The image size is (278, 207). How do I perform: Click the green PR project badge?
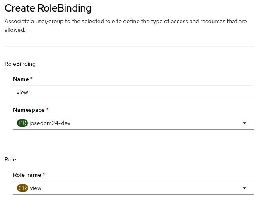[22, 123]
